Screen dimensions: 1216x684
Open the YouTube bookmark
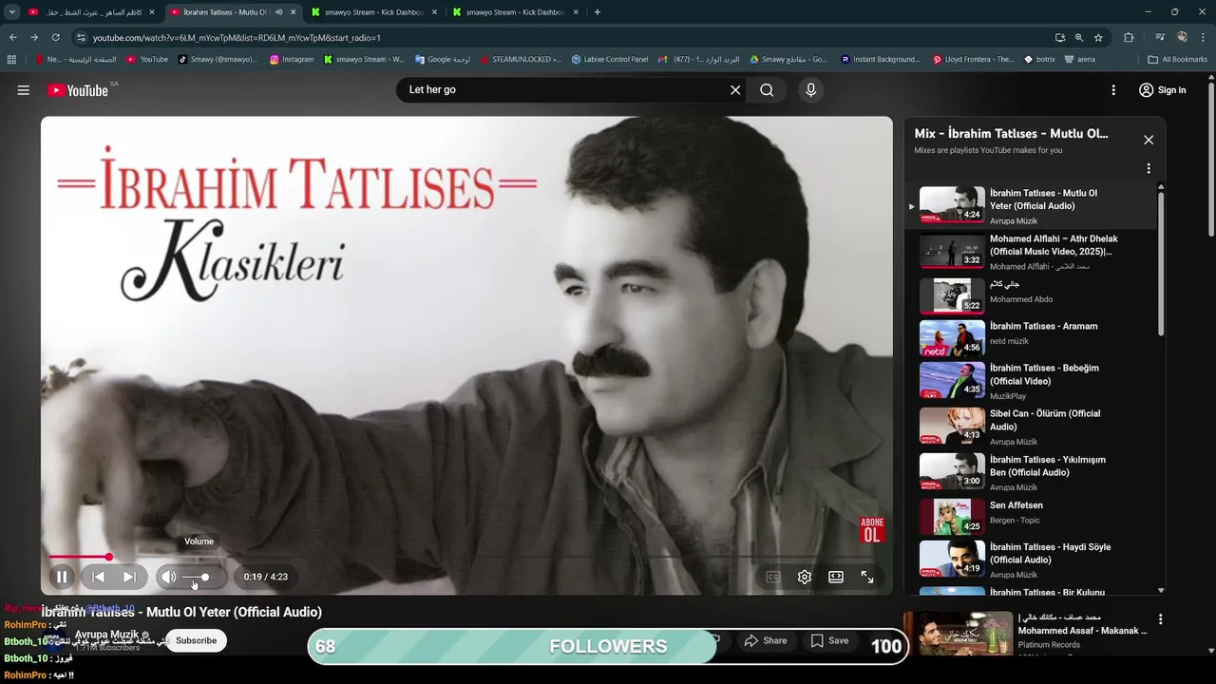(147, 59)
